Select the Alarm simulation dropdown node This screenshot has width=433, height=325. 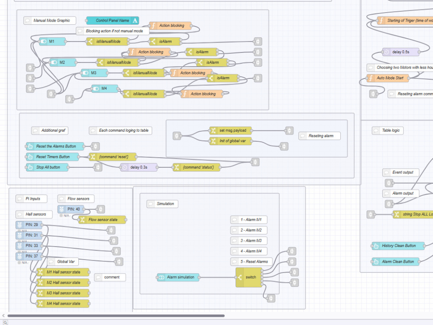[x=178, y=277]
